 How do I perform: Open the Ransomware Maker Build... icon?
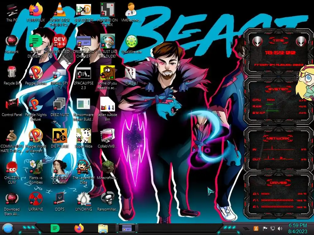tap(83, 110)
